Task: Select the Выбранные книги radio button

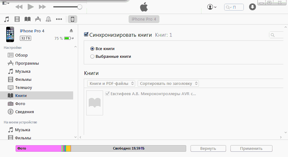Action: [92, 57]
